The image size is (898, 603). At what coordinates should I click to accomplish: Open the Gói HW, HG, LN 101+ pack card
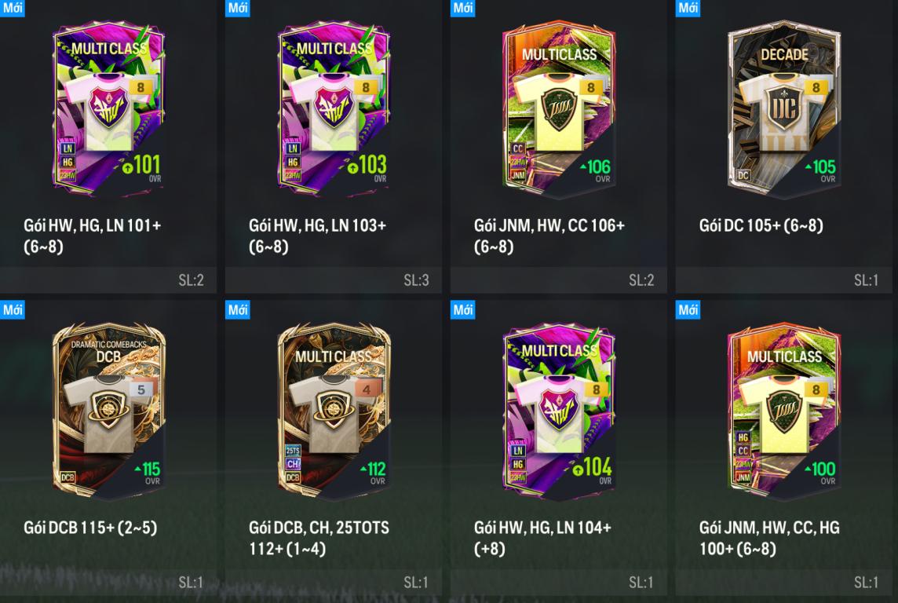click(x=108, y=147)
